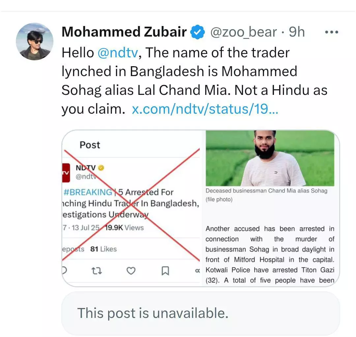Click the red NDTV logo
Image resolution: width=356 pixels, height=337 pixels.
66,172
